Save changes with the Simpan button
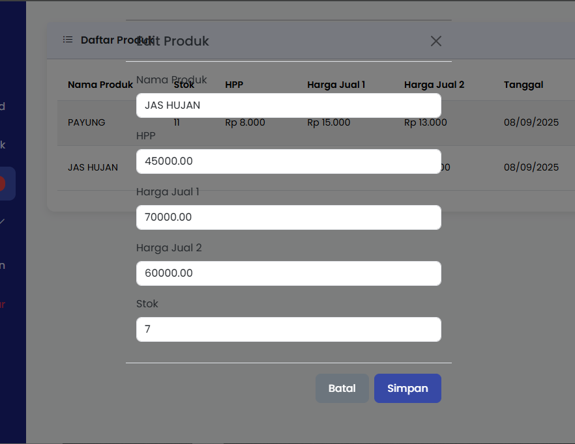 pyautogui.click(x=407, y=389)
